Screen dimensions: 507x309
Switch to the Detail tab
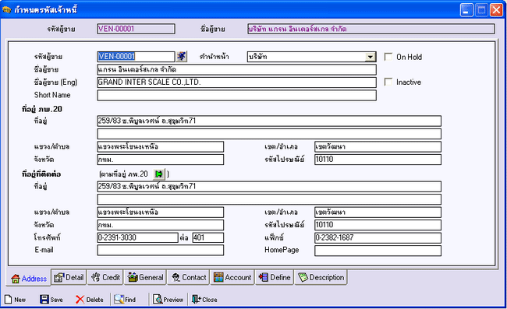pyautogui.click(x=69, y=277)
